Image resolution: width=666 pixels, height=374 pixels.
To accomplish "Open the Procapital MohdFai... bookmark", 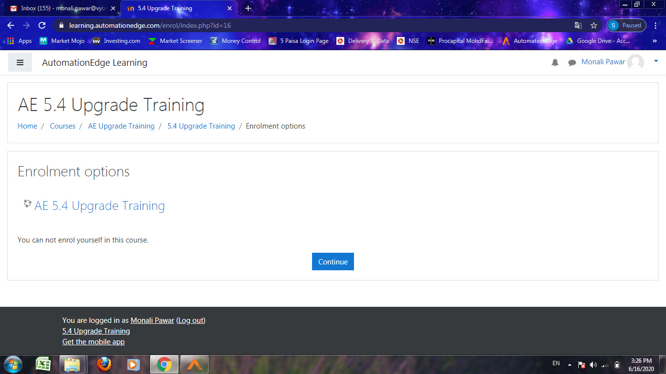I will (x=460, y=41).
